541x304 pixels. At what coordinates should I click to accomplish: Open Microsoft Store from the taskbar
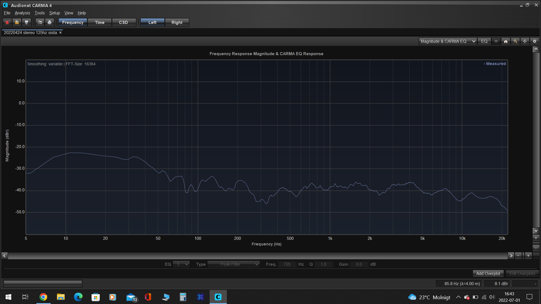(x=96, y=297)
